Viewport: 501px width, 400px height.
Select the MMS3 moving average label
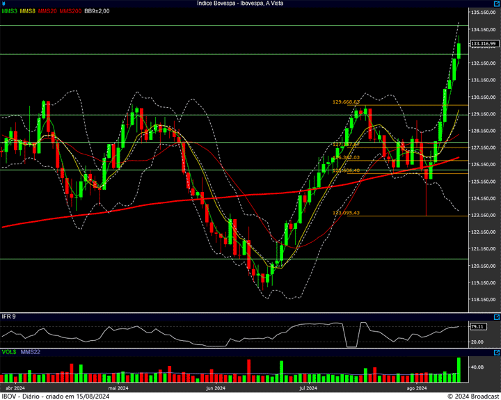pos(9,12)
